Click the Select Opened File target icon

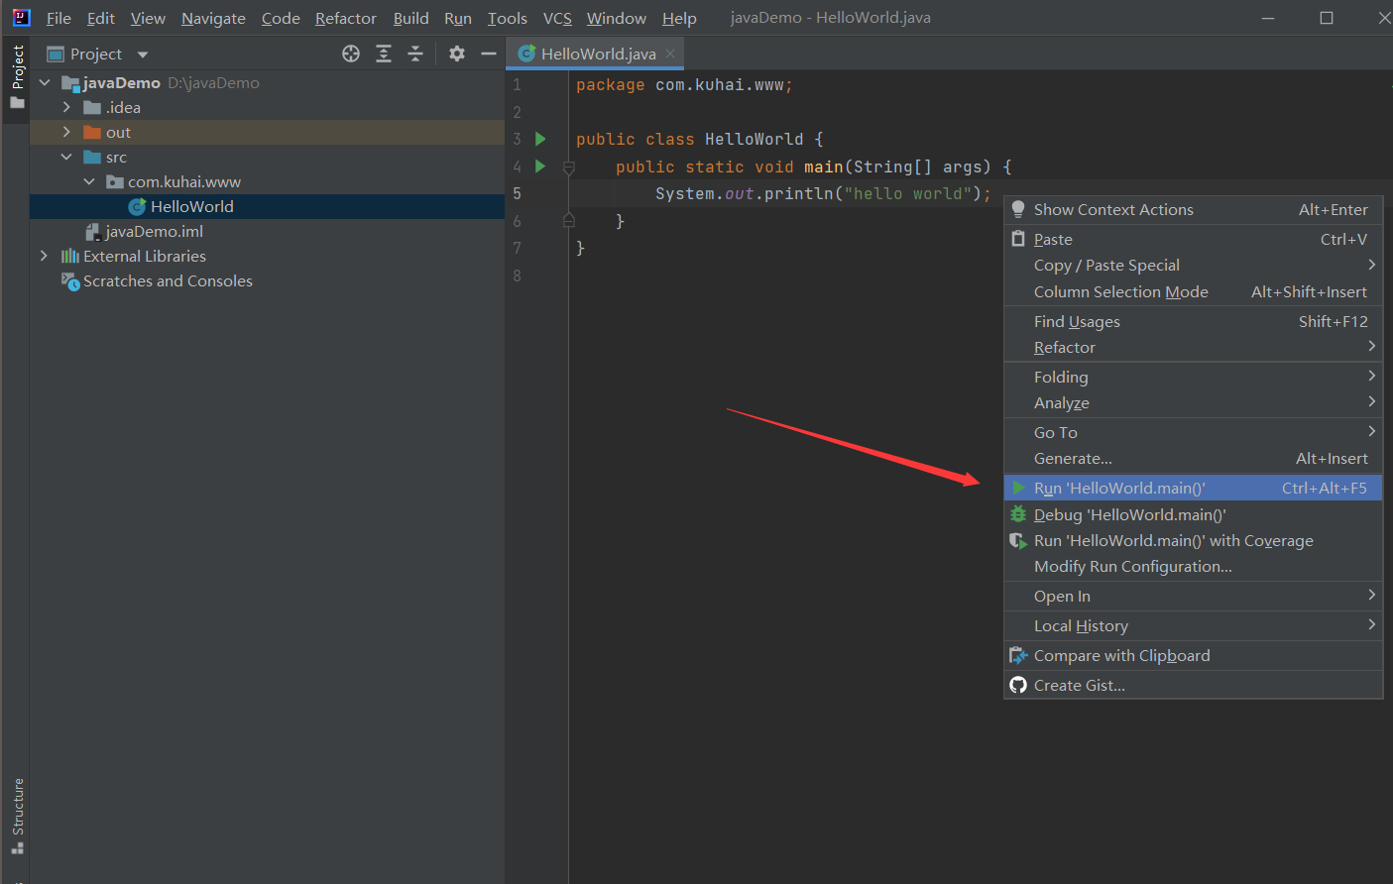coord(351,54)
